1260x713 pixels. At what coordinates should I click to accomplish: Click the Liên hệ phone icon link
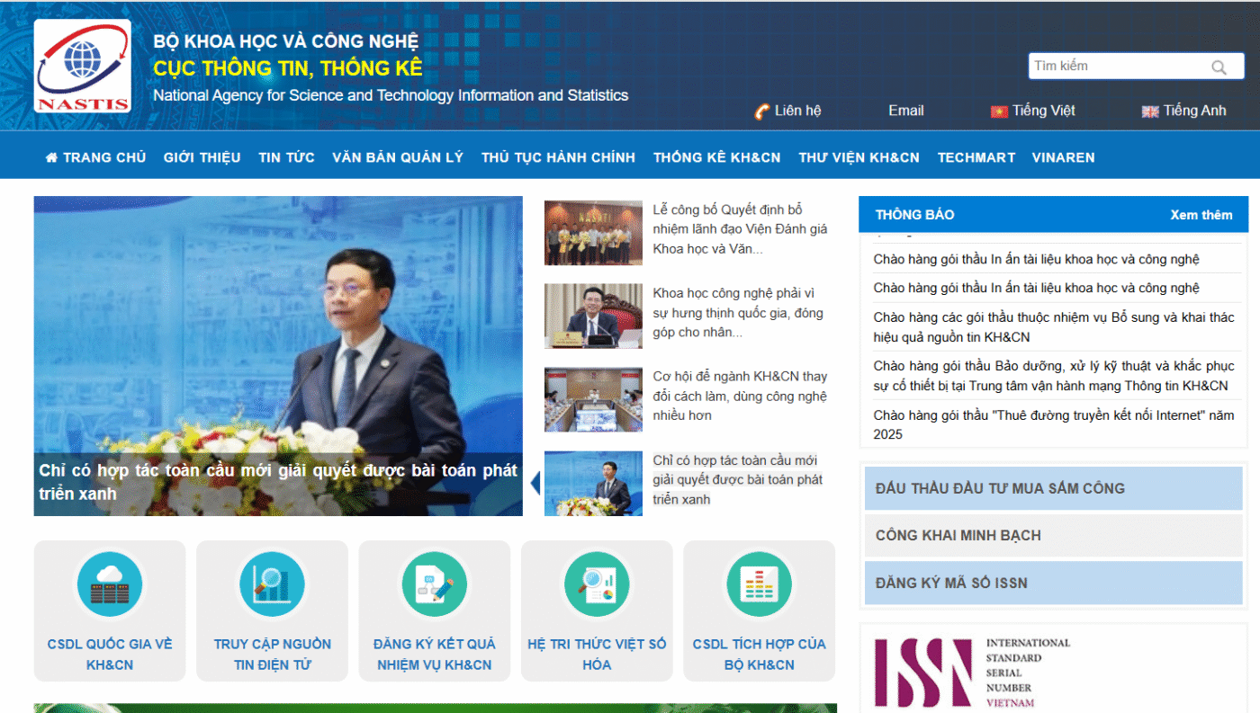pos(761,111)
